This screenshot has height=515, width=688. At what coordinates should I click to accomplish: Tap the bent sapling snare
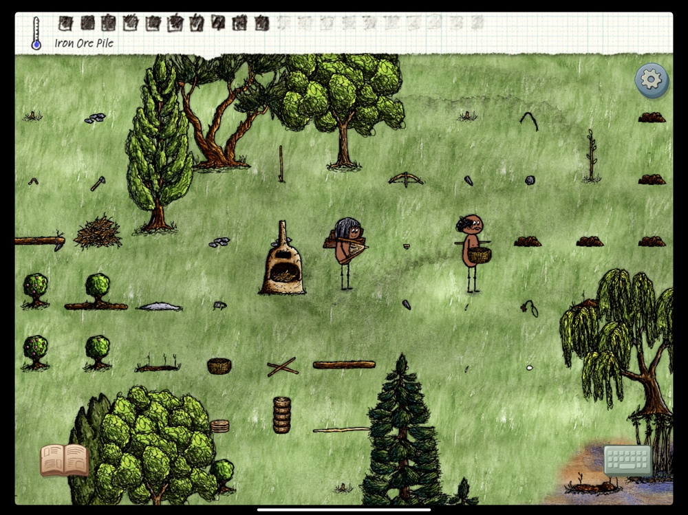point(528,120)
